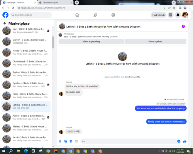This screenshot has height=154, width=193.
Task: Click the 'Hi Graciela, is this still available?' message
Action: pyautogui.click(x=82, y=86)
